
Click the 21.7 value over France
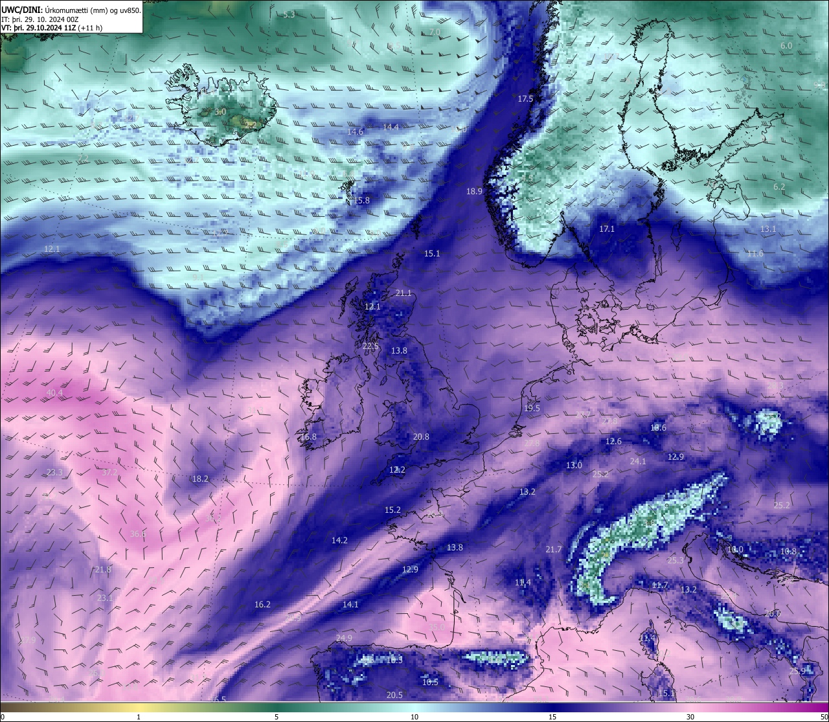tap(554, 550)
